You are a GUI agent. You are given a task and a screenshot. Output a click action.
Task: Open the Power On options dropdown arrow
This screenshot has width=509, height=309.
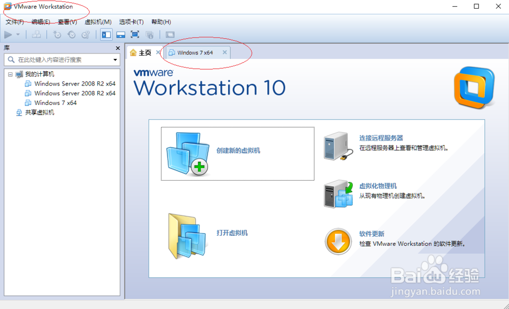coord(18,34)
